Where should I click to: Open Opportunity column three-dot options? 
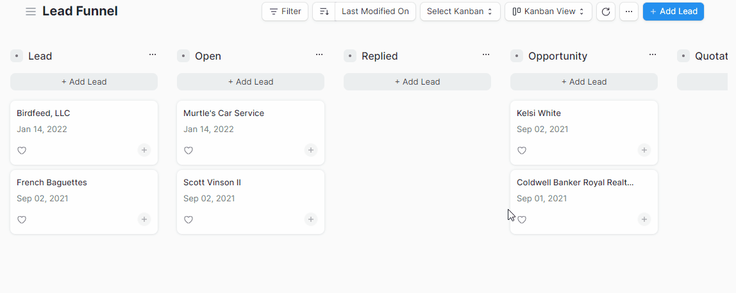pos(653,55)
